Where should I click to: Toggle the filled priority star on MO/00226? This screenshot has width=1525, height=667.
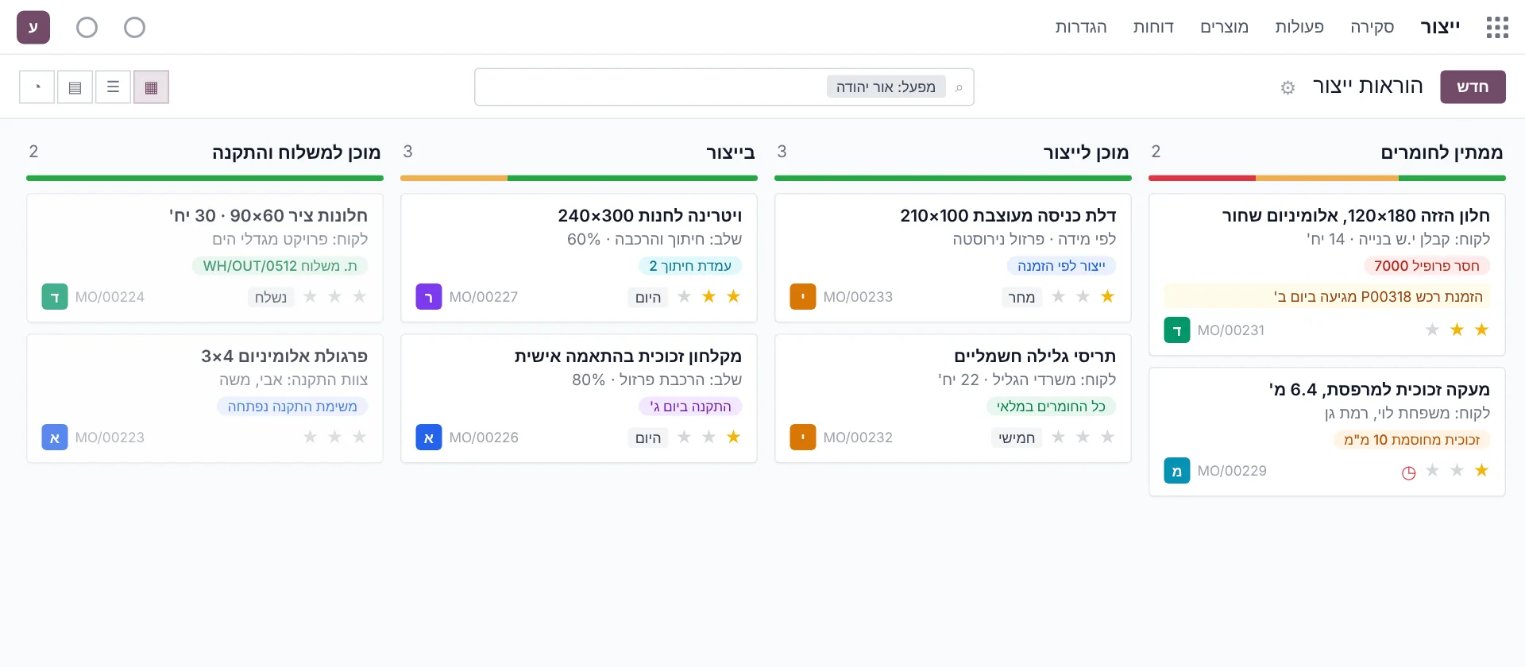pyautogui.click(x=733, y=437)
